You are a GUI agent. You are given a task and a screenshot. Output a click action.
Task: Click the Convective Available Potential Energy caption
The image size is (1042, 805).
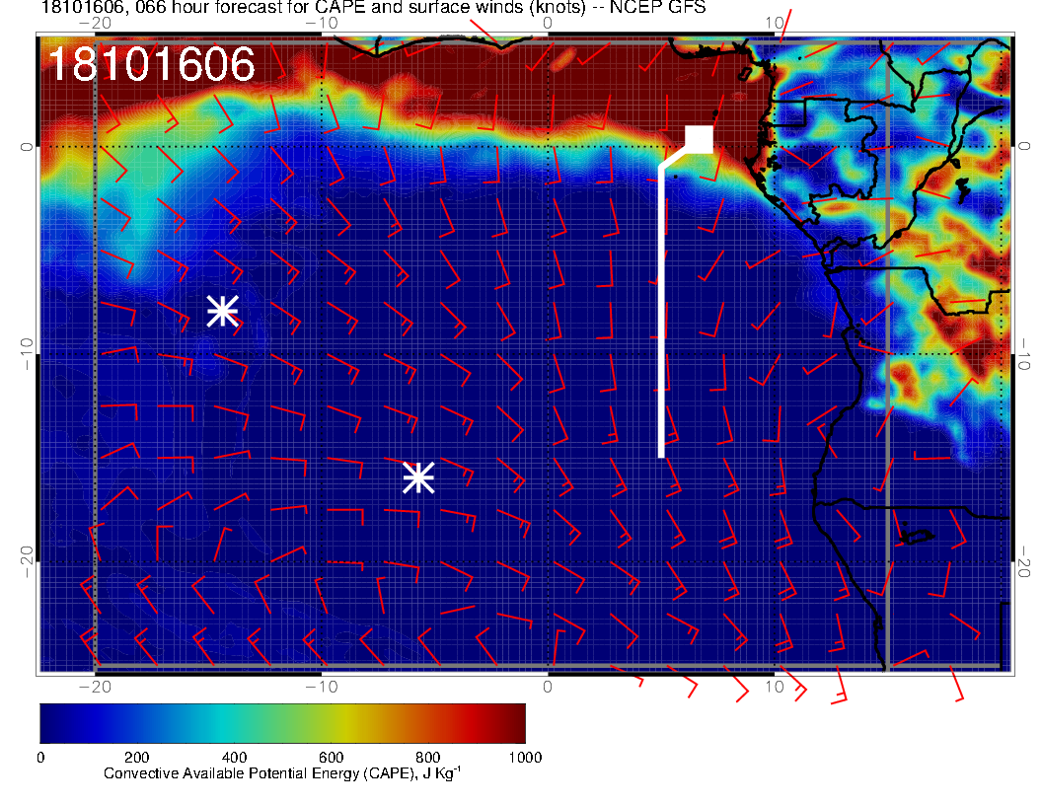(x=282, y=774)
